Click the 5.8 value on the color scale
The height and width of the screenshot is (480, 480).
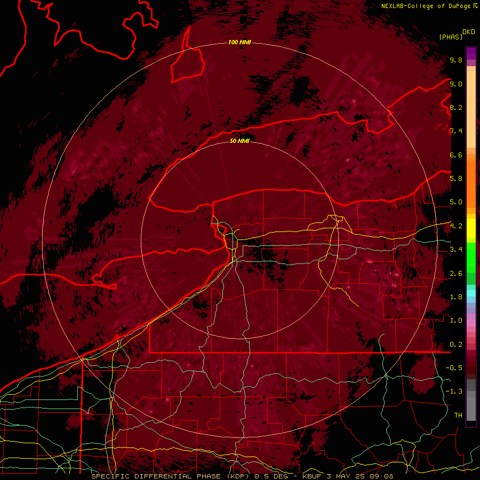point(456,178)
